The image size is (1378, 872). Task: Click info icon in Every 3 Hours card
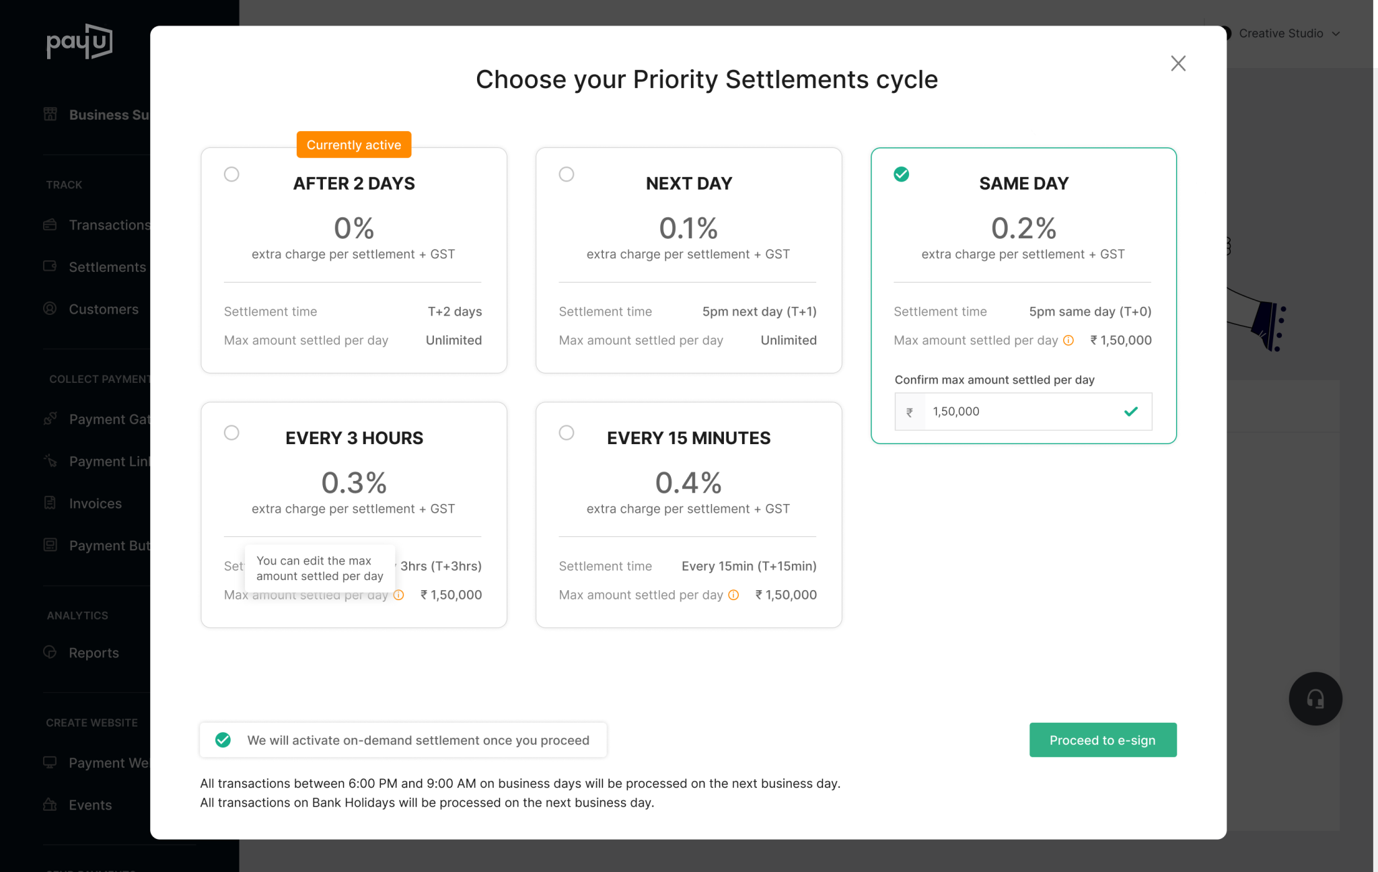coord(398,595)
